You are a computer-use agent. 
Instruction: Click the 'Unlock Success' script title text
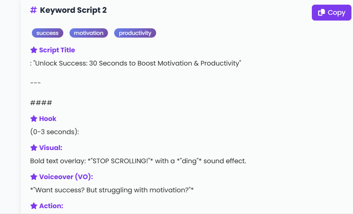(136, 63)
